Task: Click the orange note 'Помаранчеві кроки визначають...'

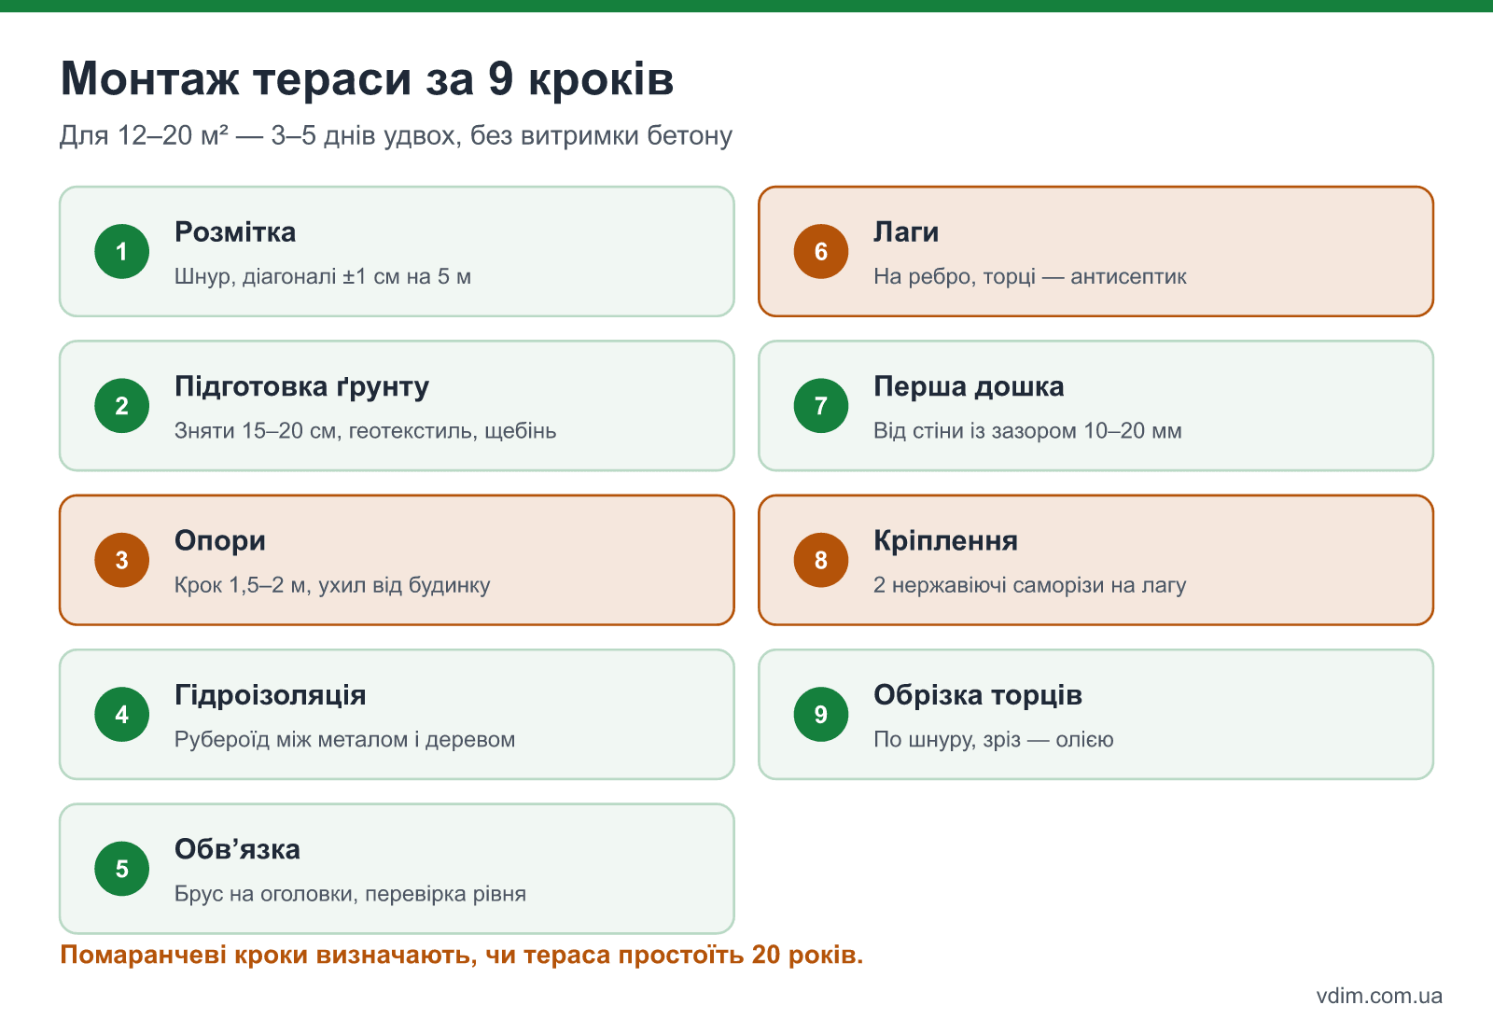Action: point(462,956)
